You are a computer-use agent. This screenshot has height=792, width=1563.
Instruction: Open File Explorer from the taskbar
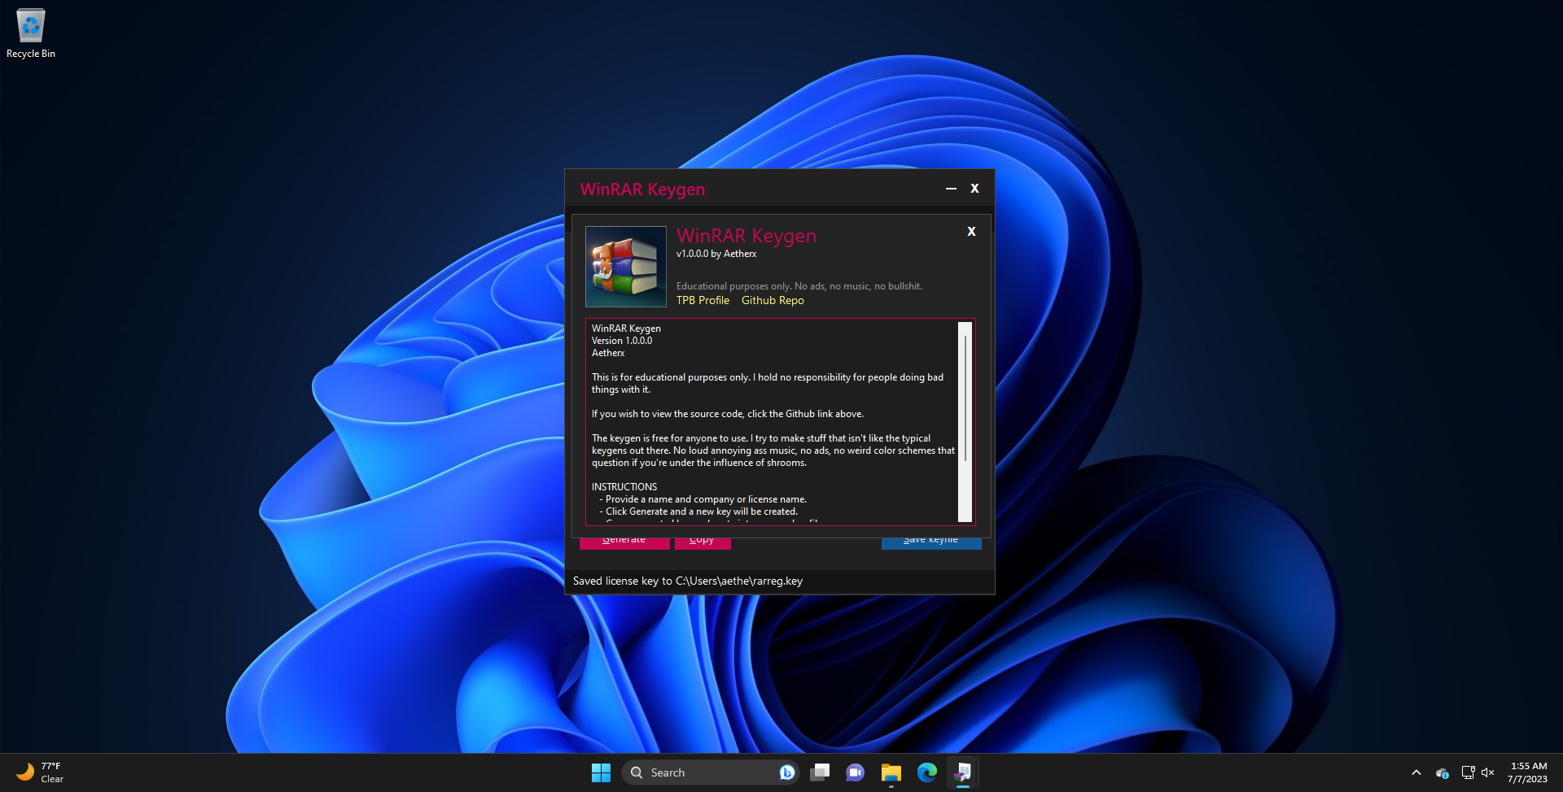pos(891,772)
